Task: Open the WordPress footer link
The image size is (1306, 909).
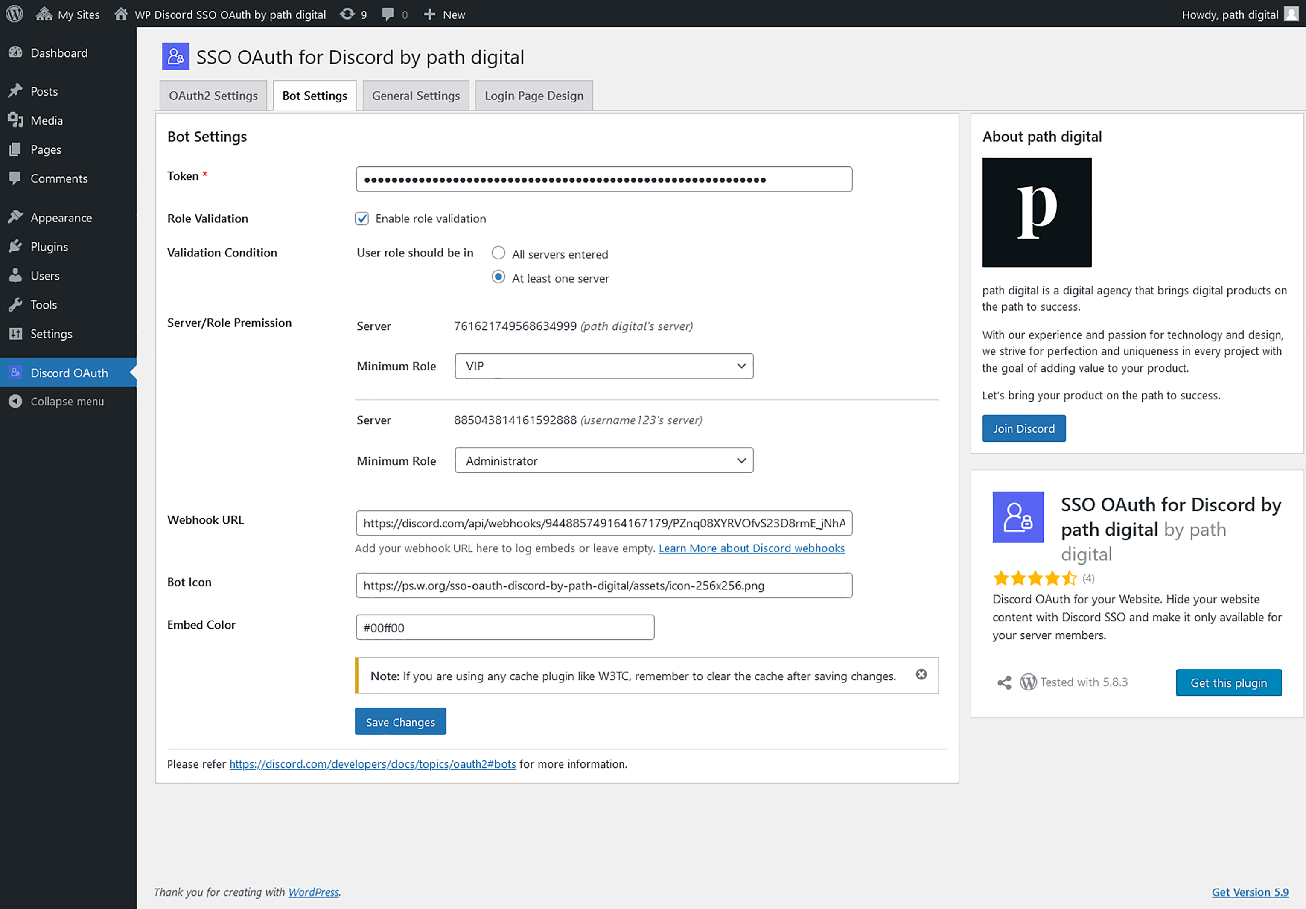Action: 313,892
